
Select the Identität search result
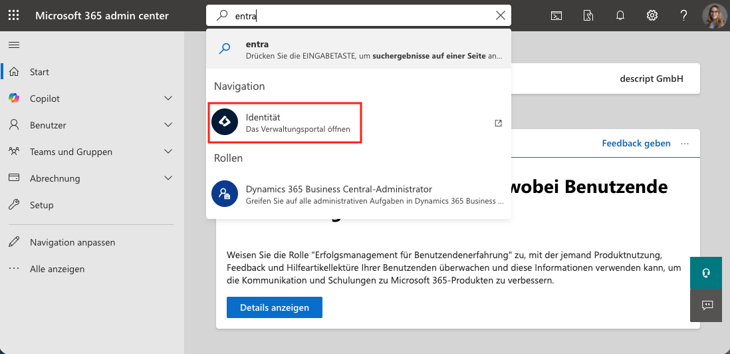[x=358, y=122]
